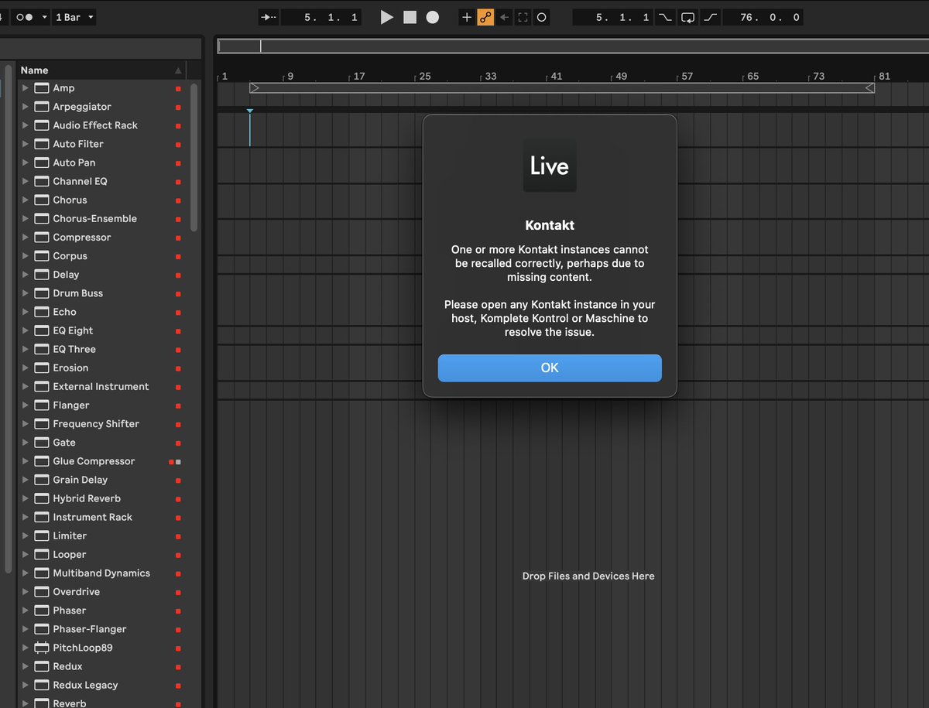The height and width of the screenshot is (708, 929).
Task: Click the red color tag beside Amp
Action: point(178,89)
